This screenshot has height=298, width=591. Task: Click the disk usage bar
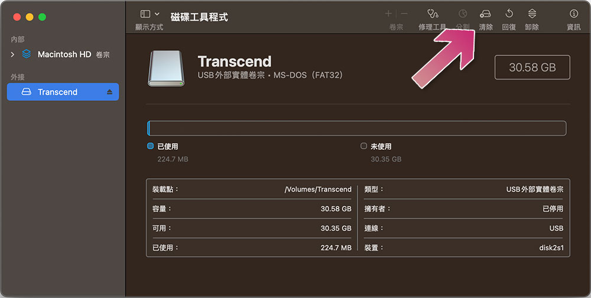click(x=356, y=128)
